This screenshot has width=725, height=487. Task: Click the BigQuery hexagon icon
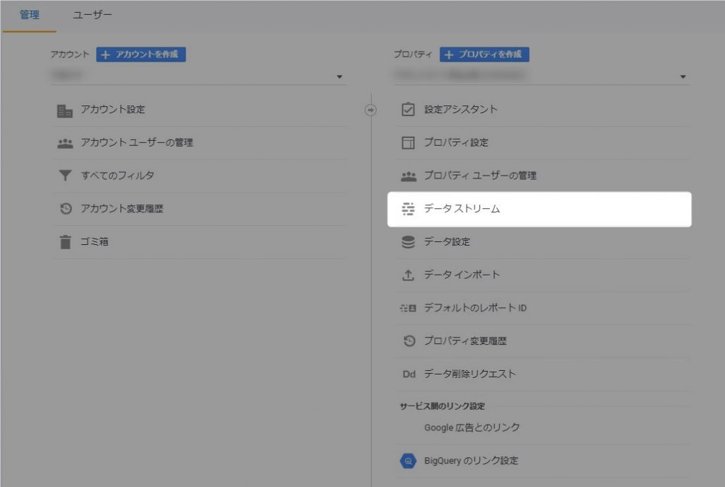pos(408,462)
